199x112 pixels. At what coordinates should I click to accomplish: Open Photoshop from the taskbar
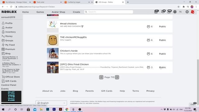48,109
